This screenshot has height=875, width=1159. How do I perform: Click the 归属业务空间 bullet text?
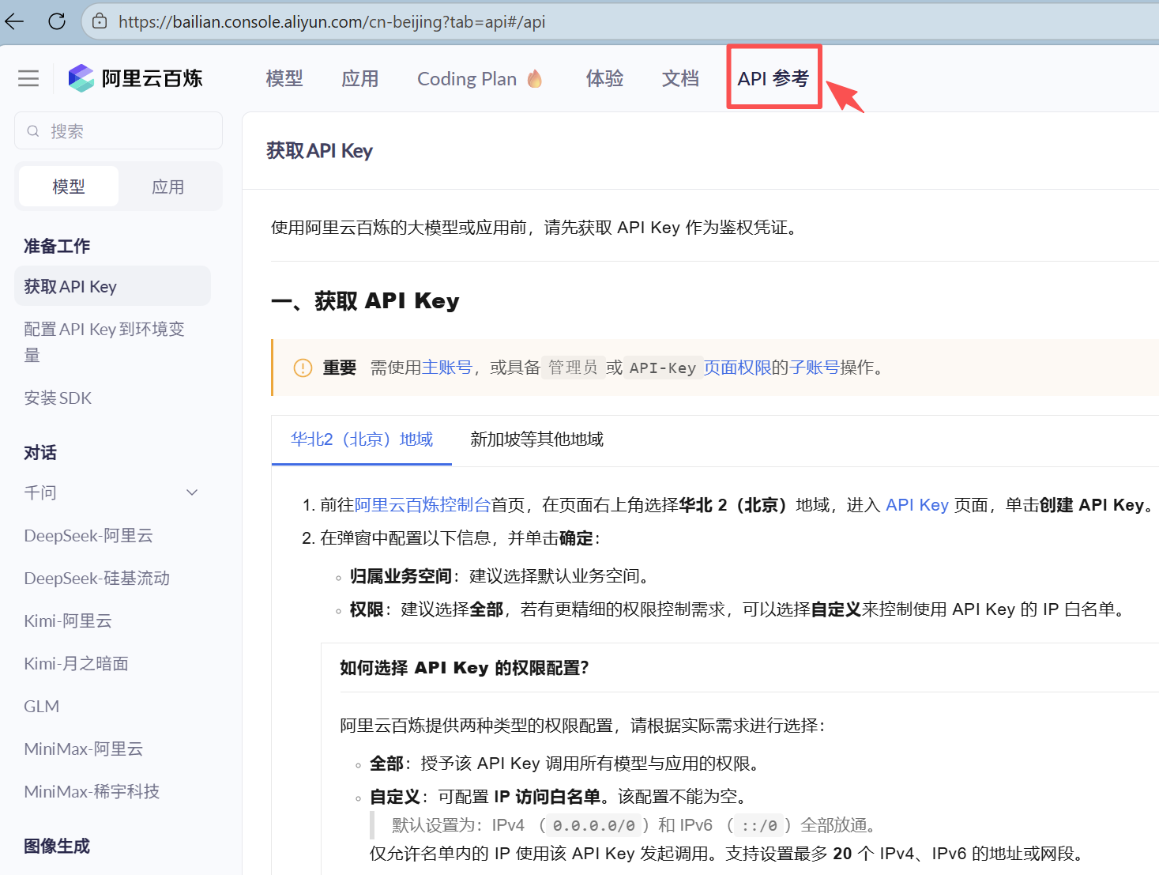pos(401,576)
